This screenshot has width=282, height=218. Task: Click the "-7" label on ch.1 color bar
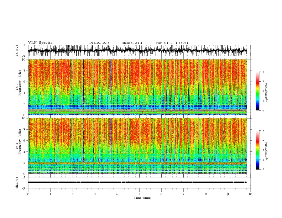[x=262, y=111]
